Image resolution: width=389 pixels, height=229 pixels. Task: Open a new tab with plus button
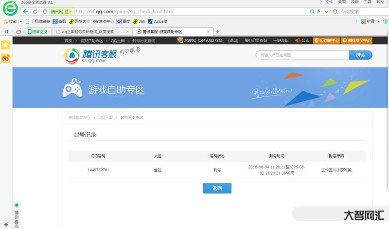tap(217, 32)
